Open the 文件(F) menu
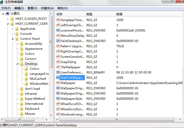The image size is (184, 128). (x=6, y=8)
